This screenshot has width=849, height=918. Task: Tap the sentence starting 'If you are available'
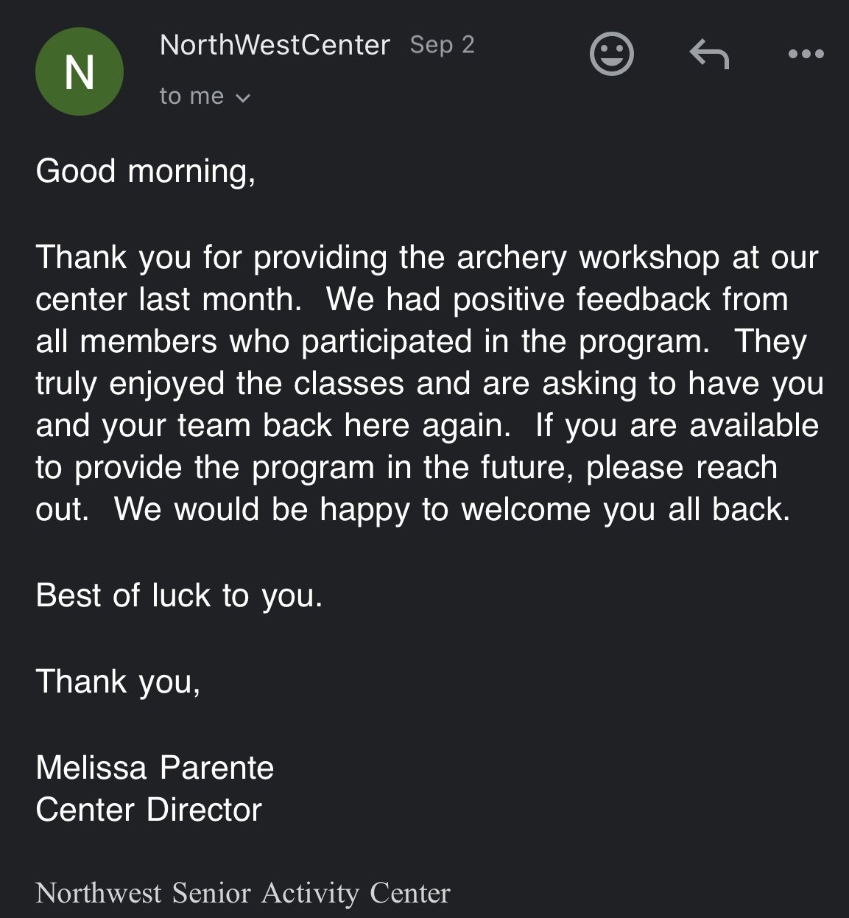point(677,426)
